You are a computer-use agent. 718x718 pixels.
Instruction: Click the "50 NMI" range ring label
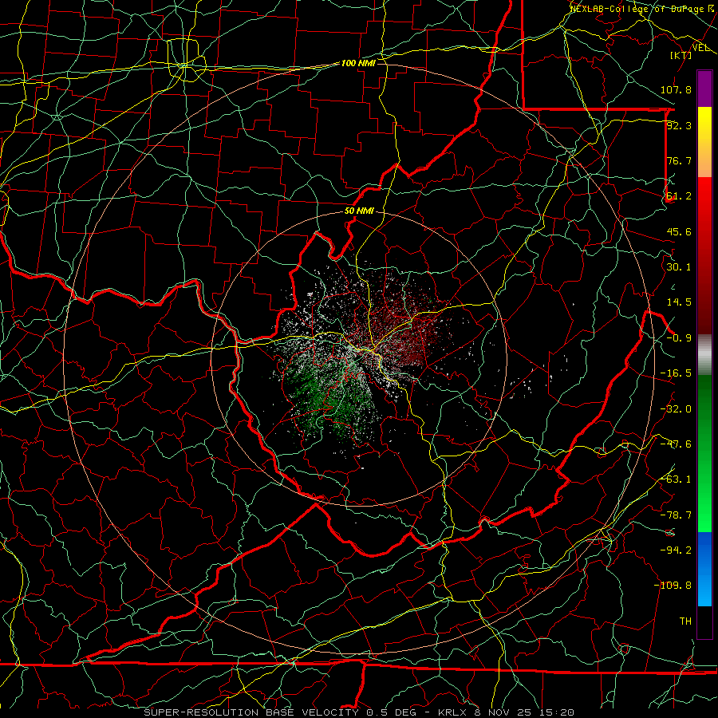tap(359, 211)
